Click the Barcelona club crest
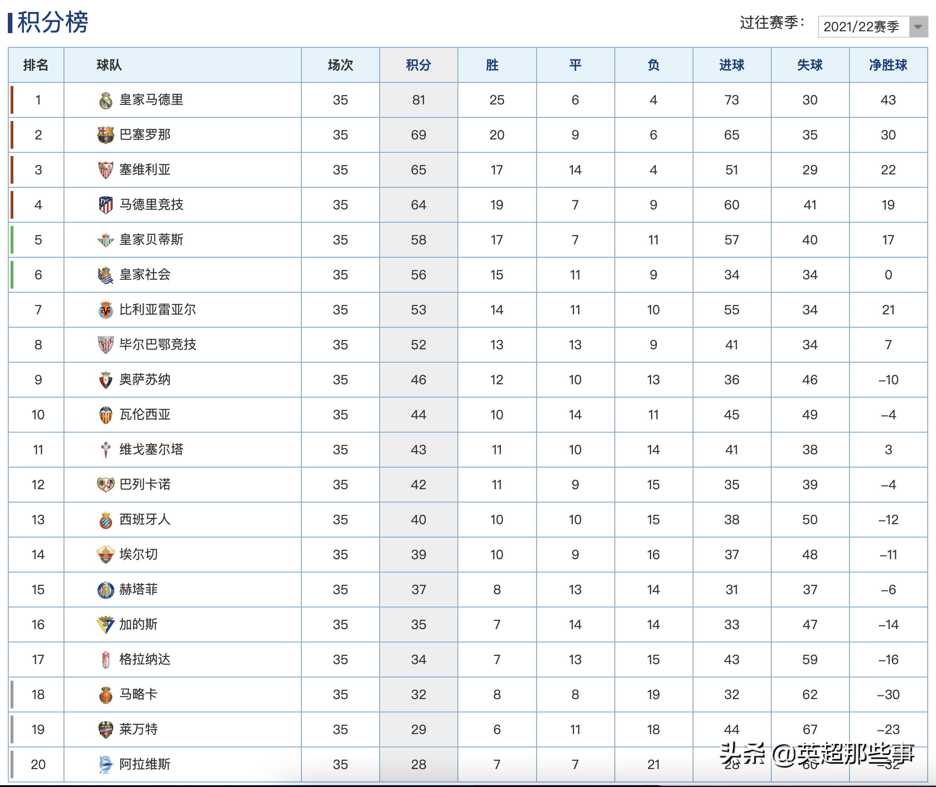The width and height of the screenshot is (936, 787). 106,135
